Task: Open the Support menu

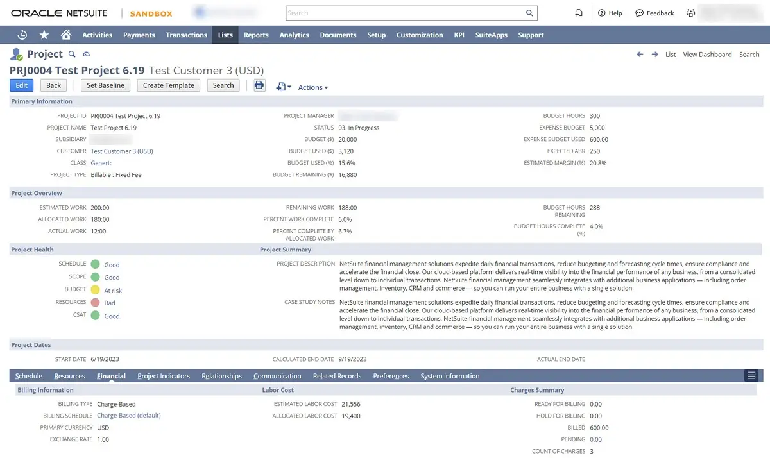Action: (531, 35)
